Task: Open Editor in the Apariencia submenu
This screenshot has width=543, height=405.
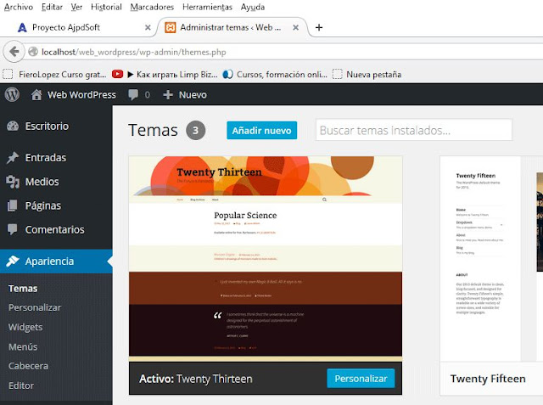Action: coord(21,385)
